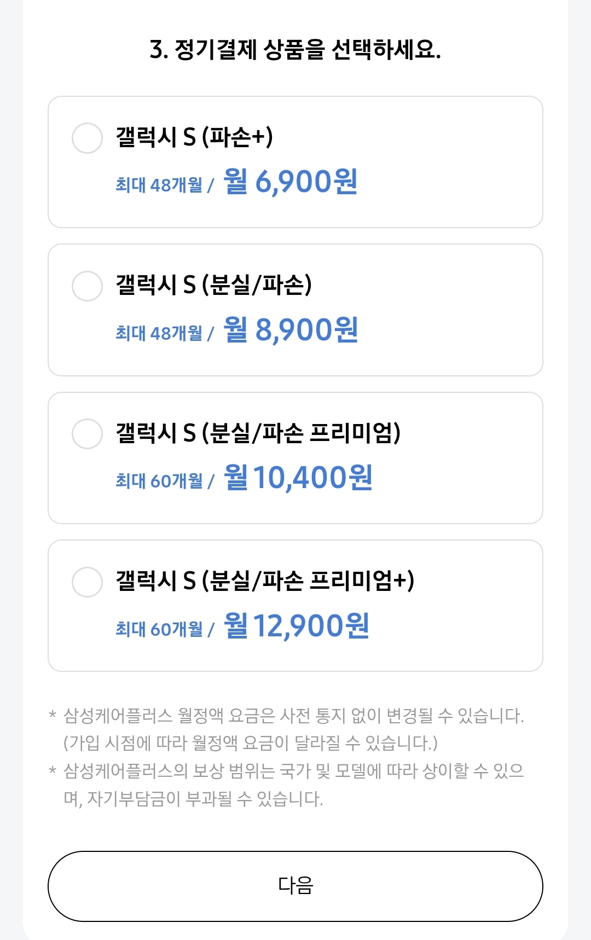
Task: Choose the 분실/파손 프리미엄 radio button
Action: coord(87,434)
